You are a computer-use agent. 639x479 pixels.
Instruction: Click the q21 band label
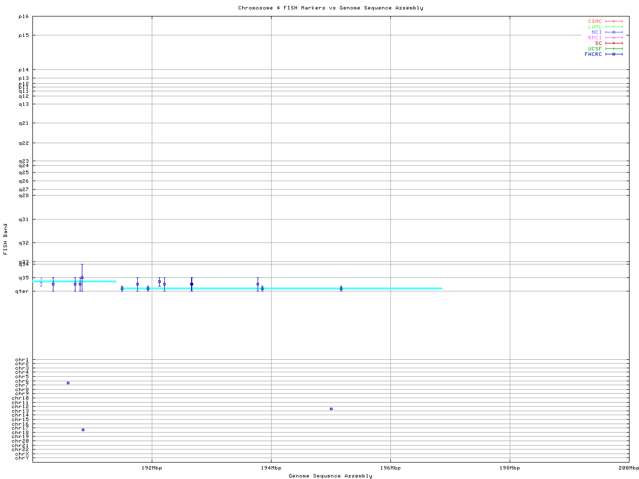tap(24, 123)
